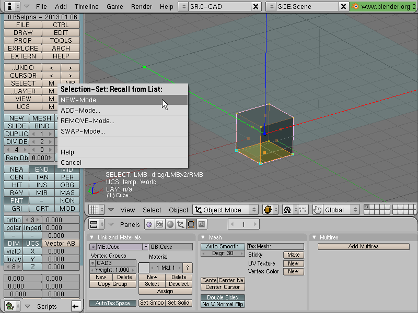Viewport: 418px width, 313px height.
Task: Open the Render menu
Action: click(x=142, y=6)
